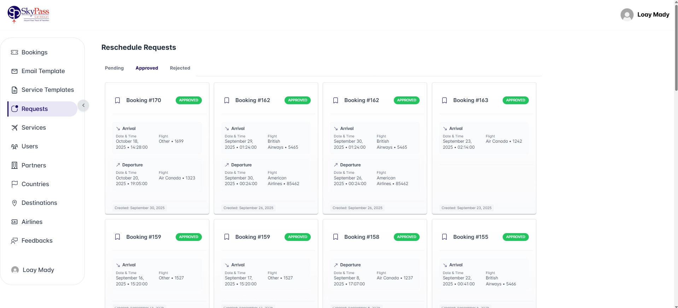Click the Services airplane icon
The width and height of the screenshot is (678, 308).
(x=14, y=128)
